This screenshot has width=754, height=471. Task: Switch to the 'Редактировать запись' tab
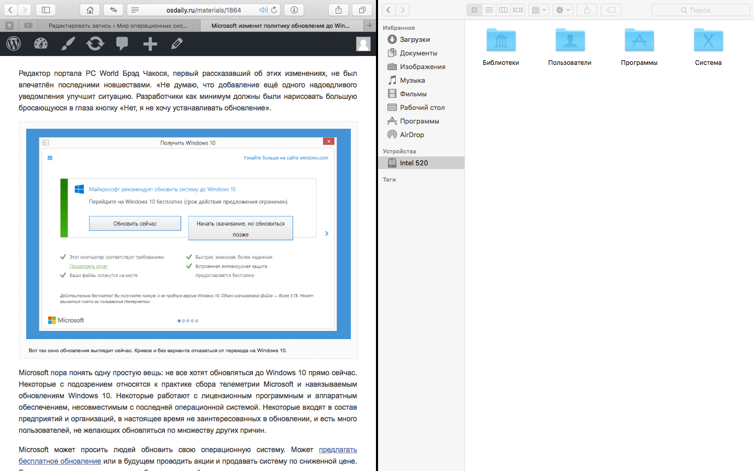117,26
